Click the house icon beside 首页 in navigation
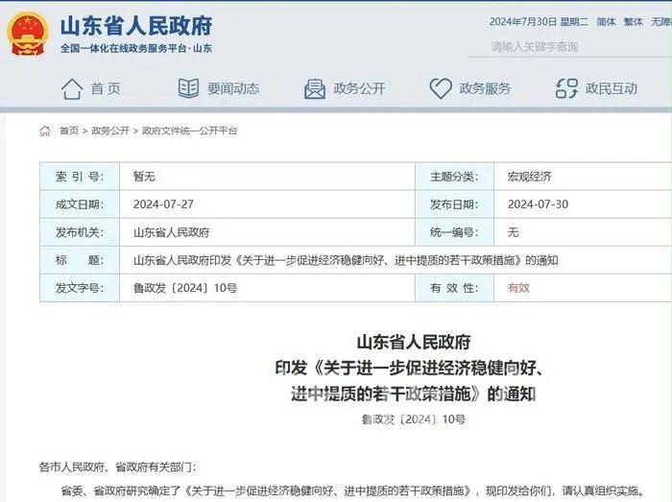This screenshot has width=672, height=502. point(71,88)
